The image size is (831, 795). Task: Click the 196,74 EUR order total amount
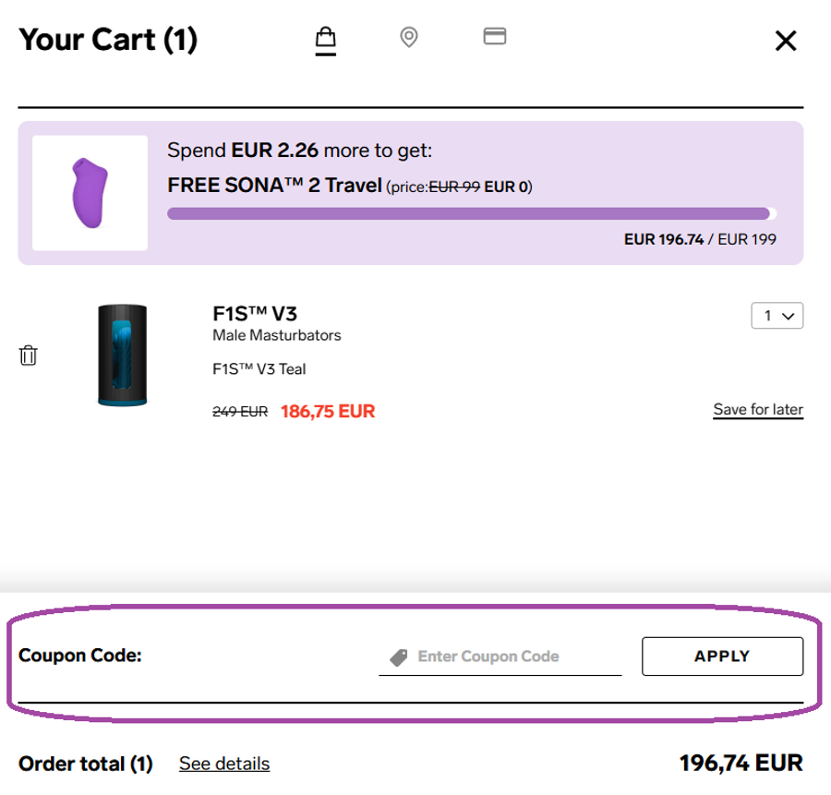pyautogui.click(x=741, y=764)
